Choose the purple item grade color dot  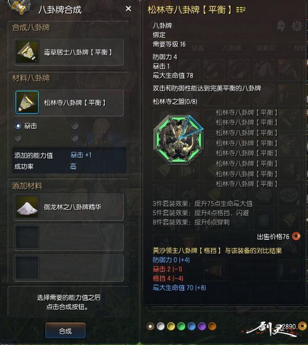pyautogui.click(x=202, y=326)
